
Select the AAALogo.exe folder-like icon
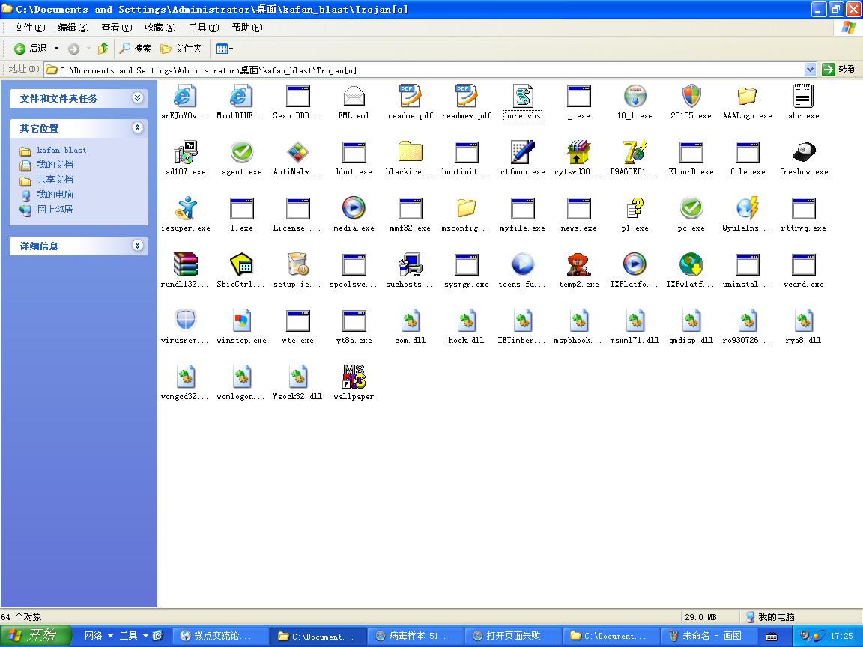click(x=747, y=97)
